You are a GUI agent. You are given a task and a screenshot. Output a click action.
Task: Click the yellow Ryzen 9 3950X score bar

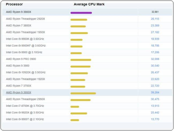pyautogui.click(x=83, y=93)
